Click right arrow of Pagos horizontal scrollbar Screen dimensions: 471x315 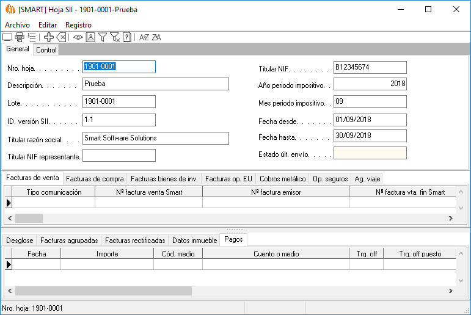[451, 291]
